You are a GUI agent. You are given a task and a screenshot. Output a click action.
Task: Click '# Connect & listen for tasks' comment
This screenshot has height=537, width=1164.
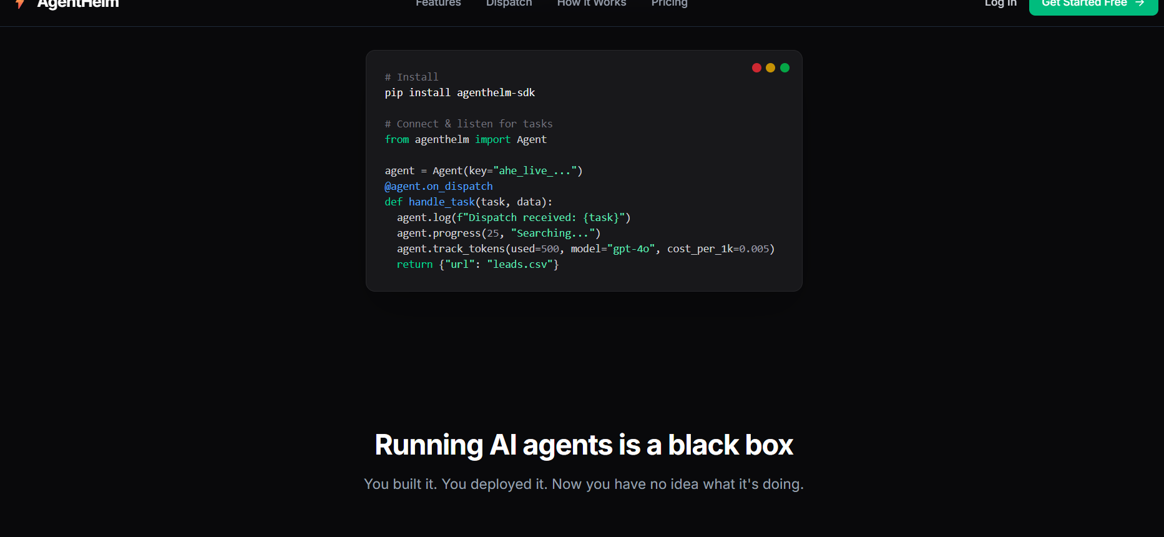pos(469,124)
